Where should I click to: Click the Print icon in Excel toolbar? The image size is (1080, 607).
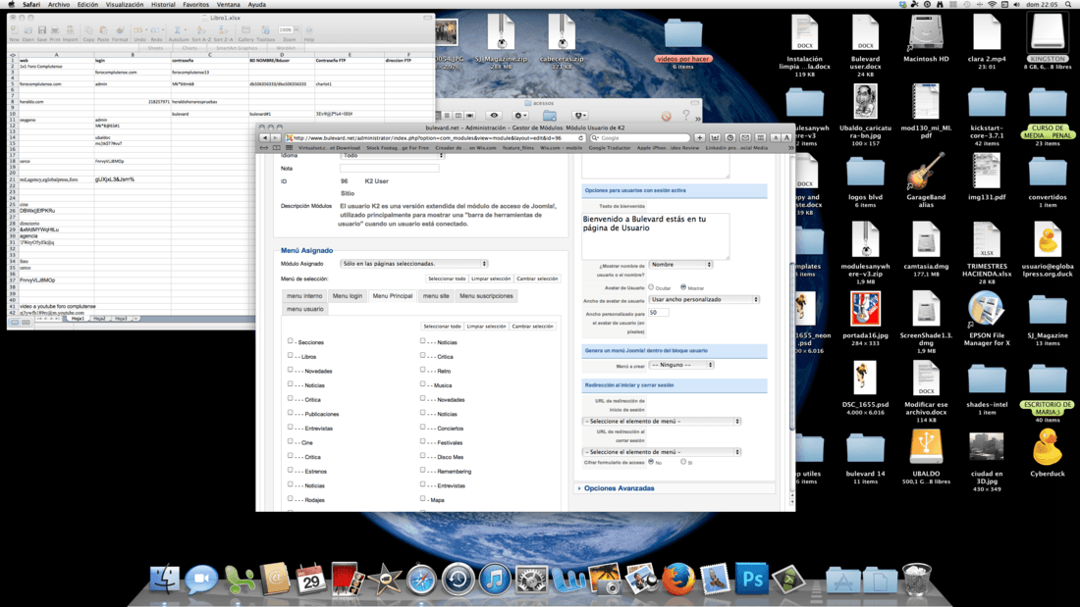[55, 31]
